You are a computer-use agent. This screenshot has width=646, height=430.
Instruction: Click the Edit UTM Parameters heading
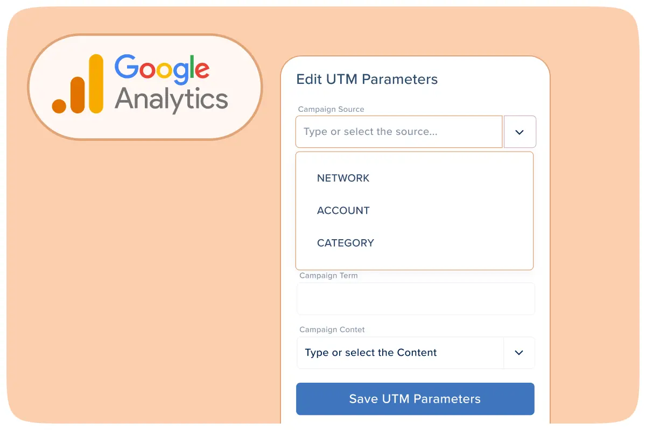tap(367, 80)
